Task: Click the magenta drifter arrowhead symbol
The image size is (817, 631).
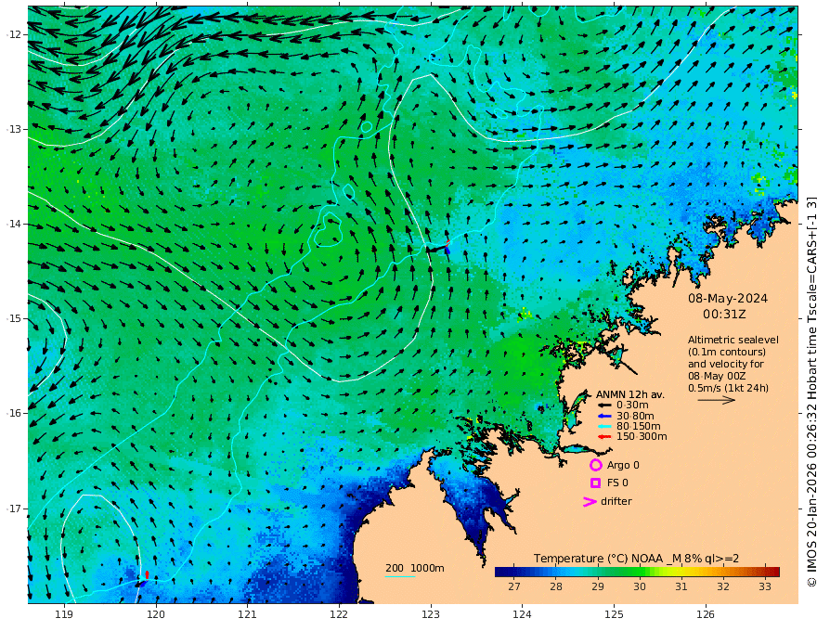Action: (590, 502)
